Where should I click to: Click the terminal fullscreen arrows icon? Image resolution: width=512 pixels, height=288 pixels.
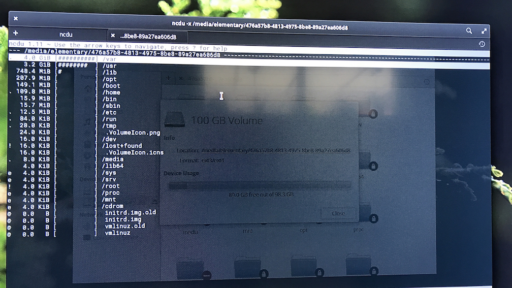(484, 31)
